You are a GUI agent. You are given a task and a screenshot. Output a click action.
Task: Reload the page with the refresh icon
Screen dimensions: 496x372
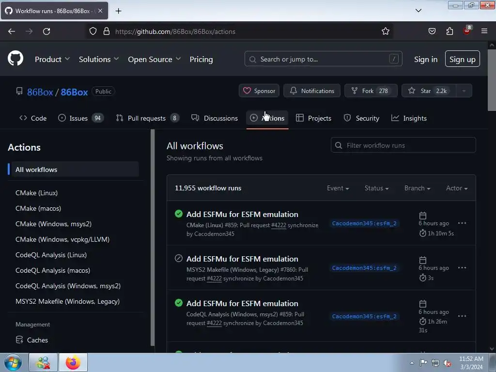(46, 31)
